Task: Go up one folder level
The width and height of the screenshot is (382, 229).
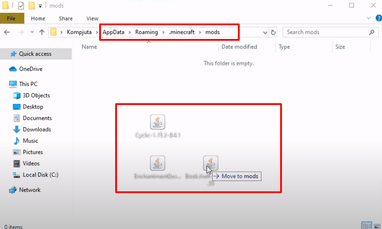Action: coord(42,32)
